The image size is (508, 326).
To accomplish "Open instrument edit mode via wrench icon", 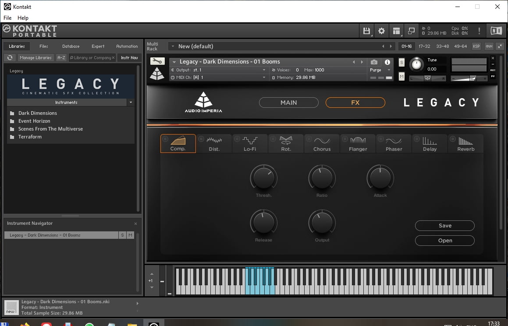I will click(157, 61).
